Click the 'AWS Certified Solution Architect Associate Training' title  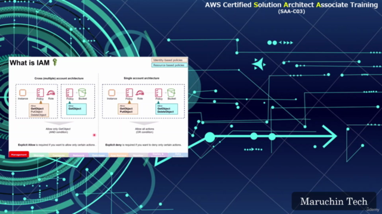[291, 5]
